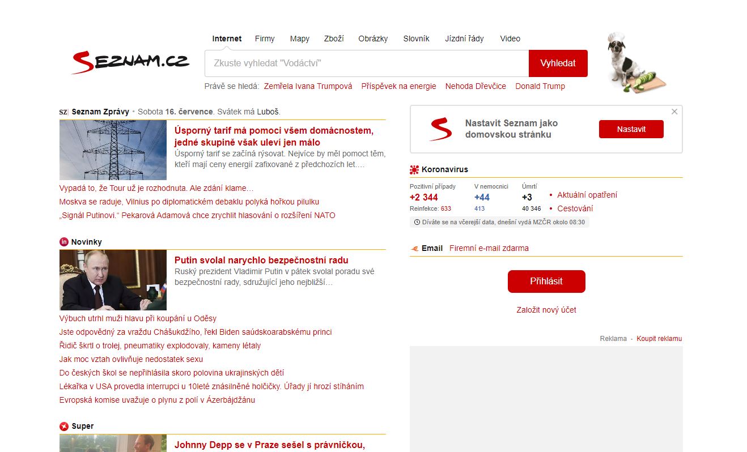
Task: Open the Obrázky tab
Action: coord(373,39)
